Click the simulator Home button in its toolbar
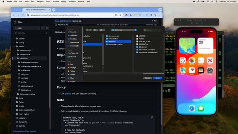Image resolution: width=238 pixels, height=134 pixels. [x=192, y=23]
